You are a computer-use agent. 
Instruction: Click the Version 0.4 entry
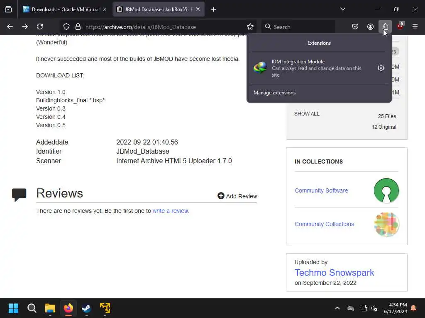[51, 117]
